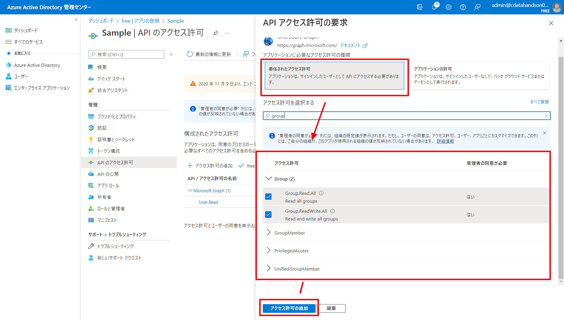Click the feedback icon in header
The height and width of the screenshot is (320, 564).
[x=477, y=7]
